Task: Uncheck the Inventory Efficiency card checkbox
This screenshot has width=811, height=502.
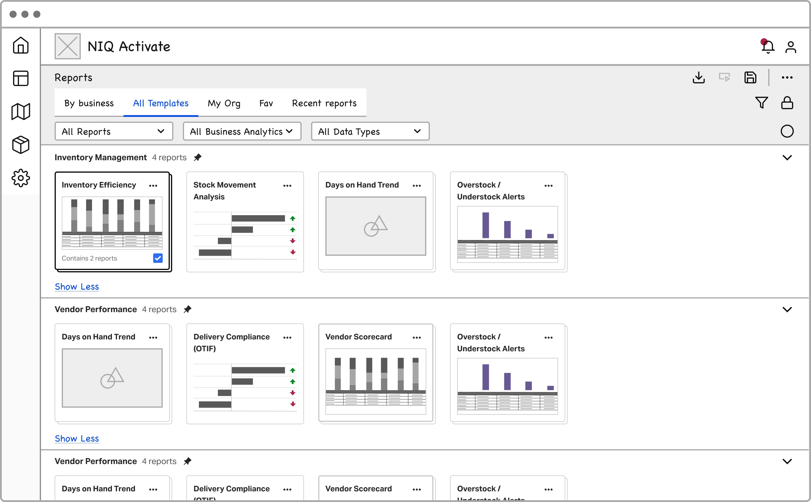Action: click(158, 258)
